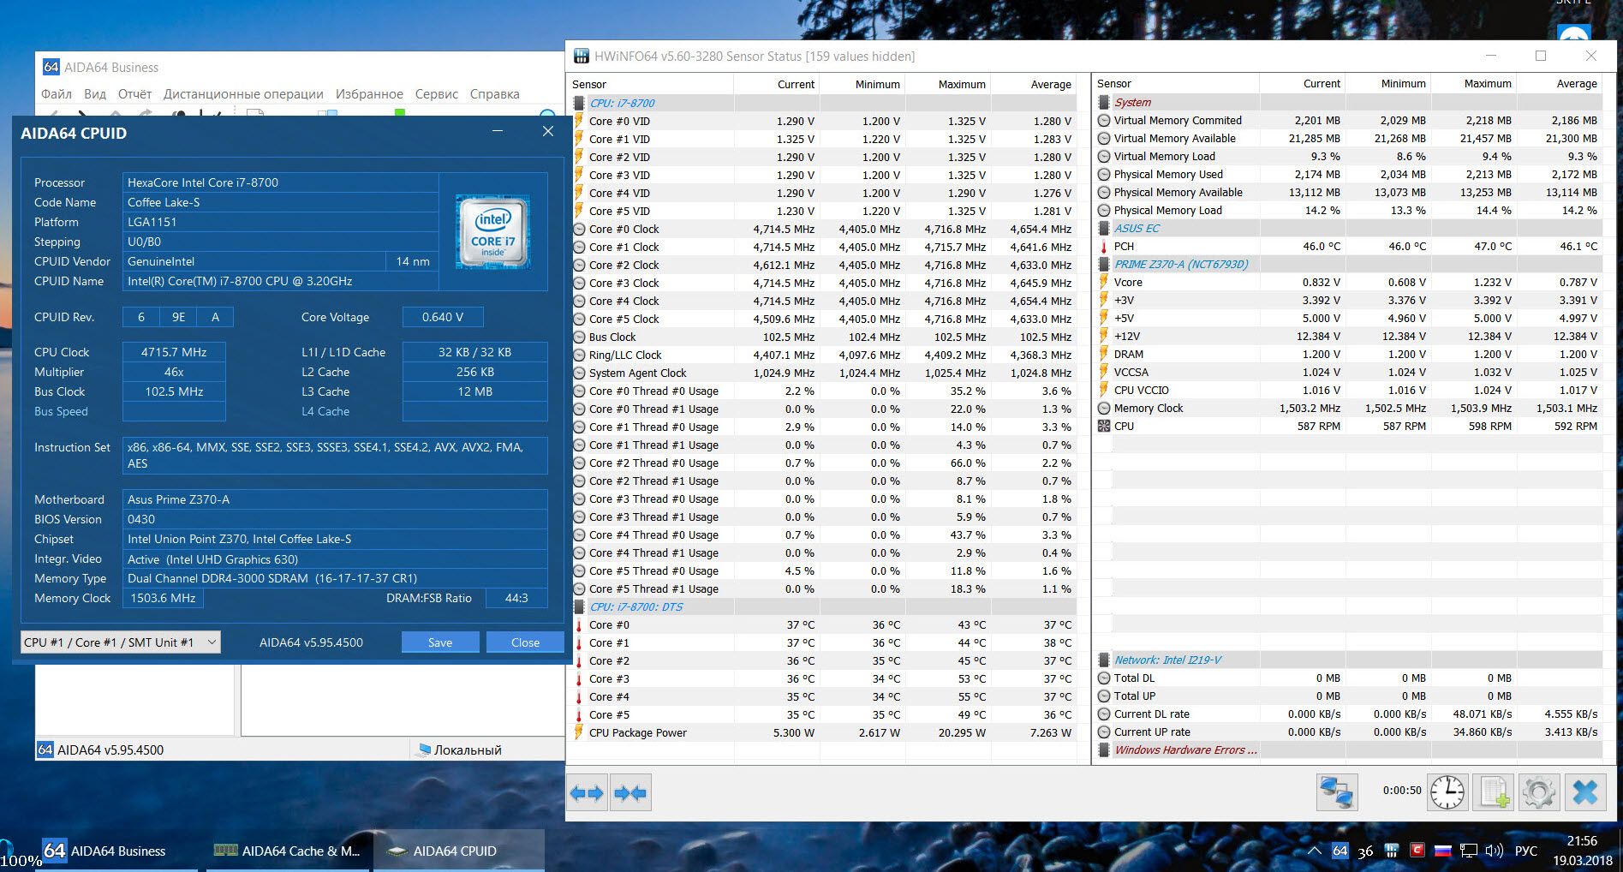
Task: Click the Instruction Set field in AIDA64 CPUID
Action: (335, 456)
